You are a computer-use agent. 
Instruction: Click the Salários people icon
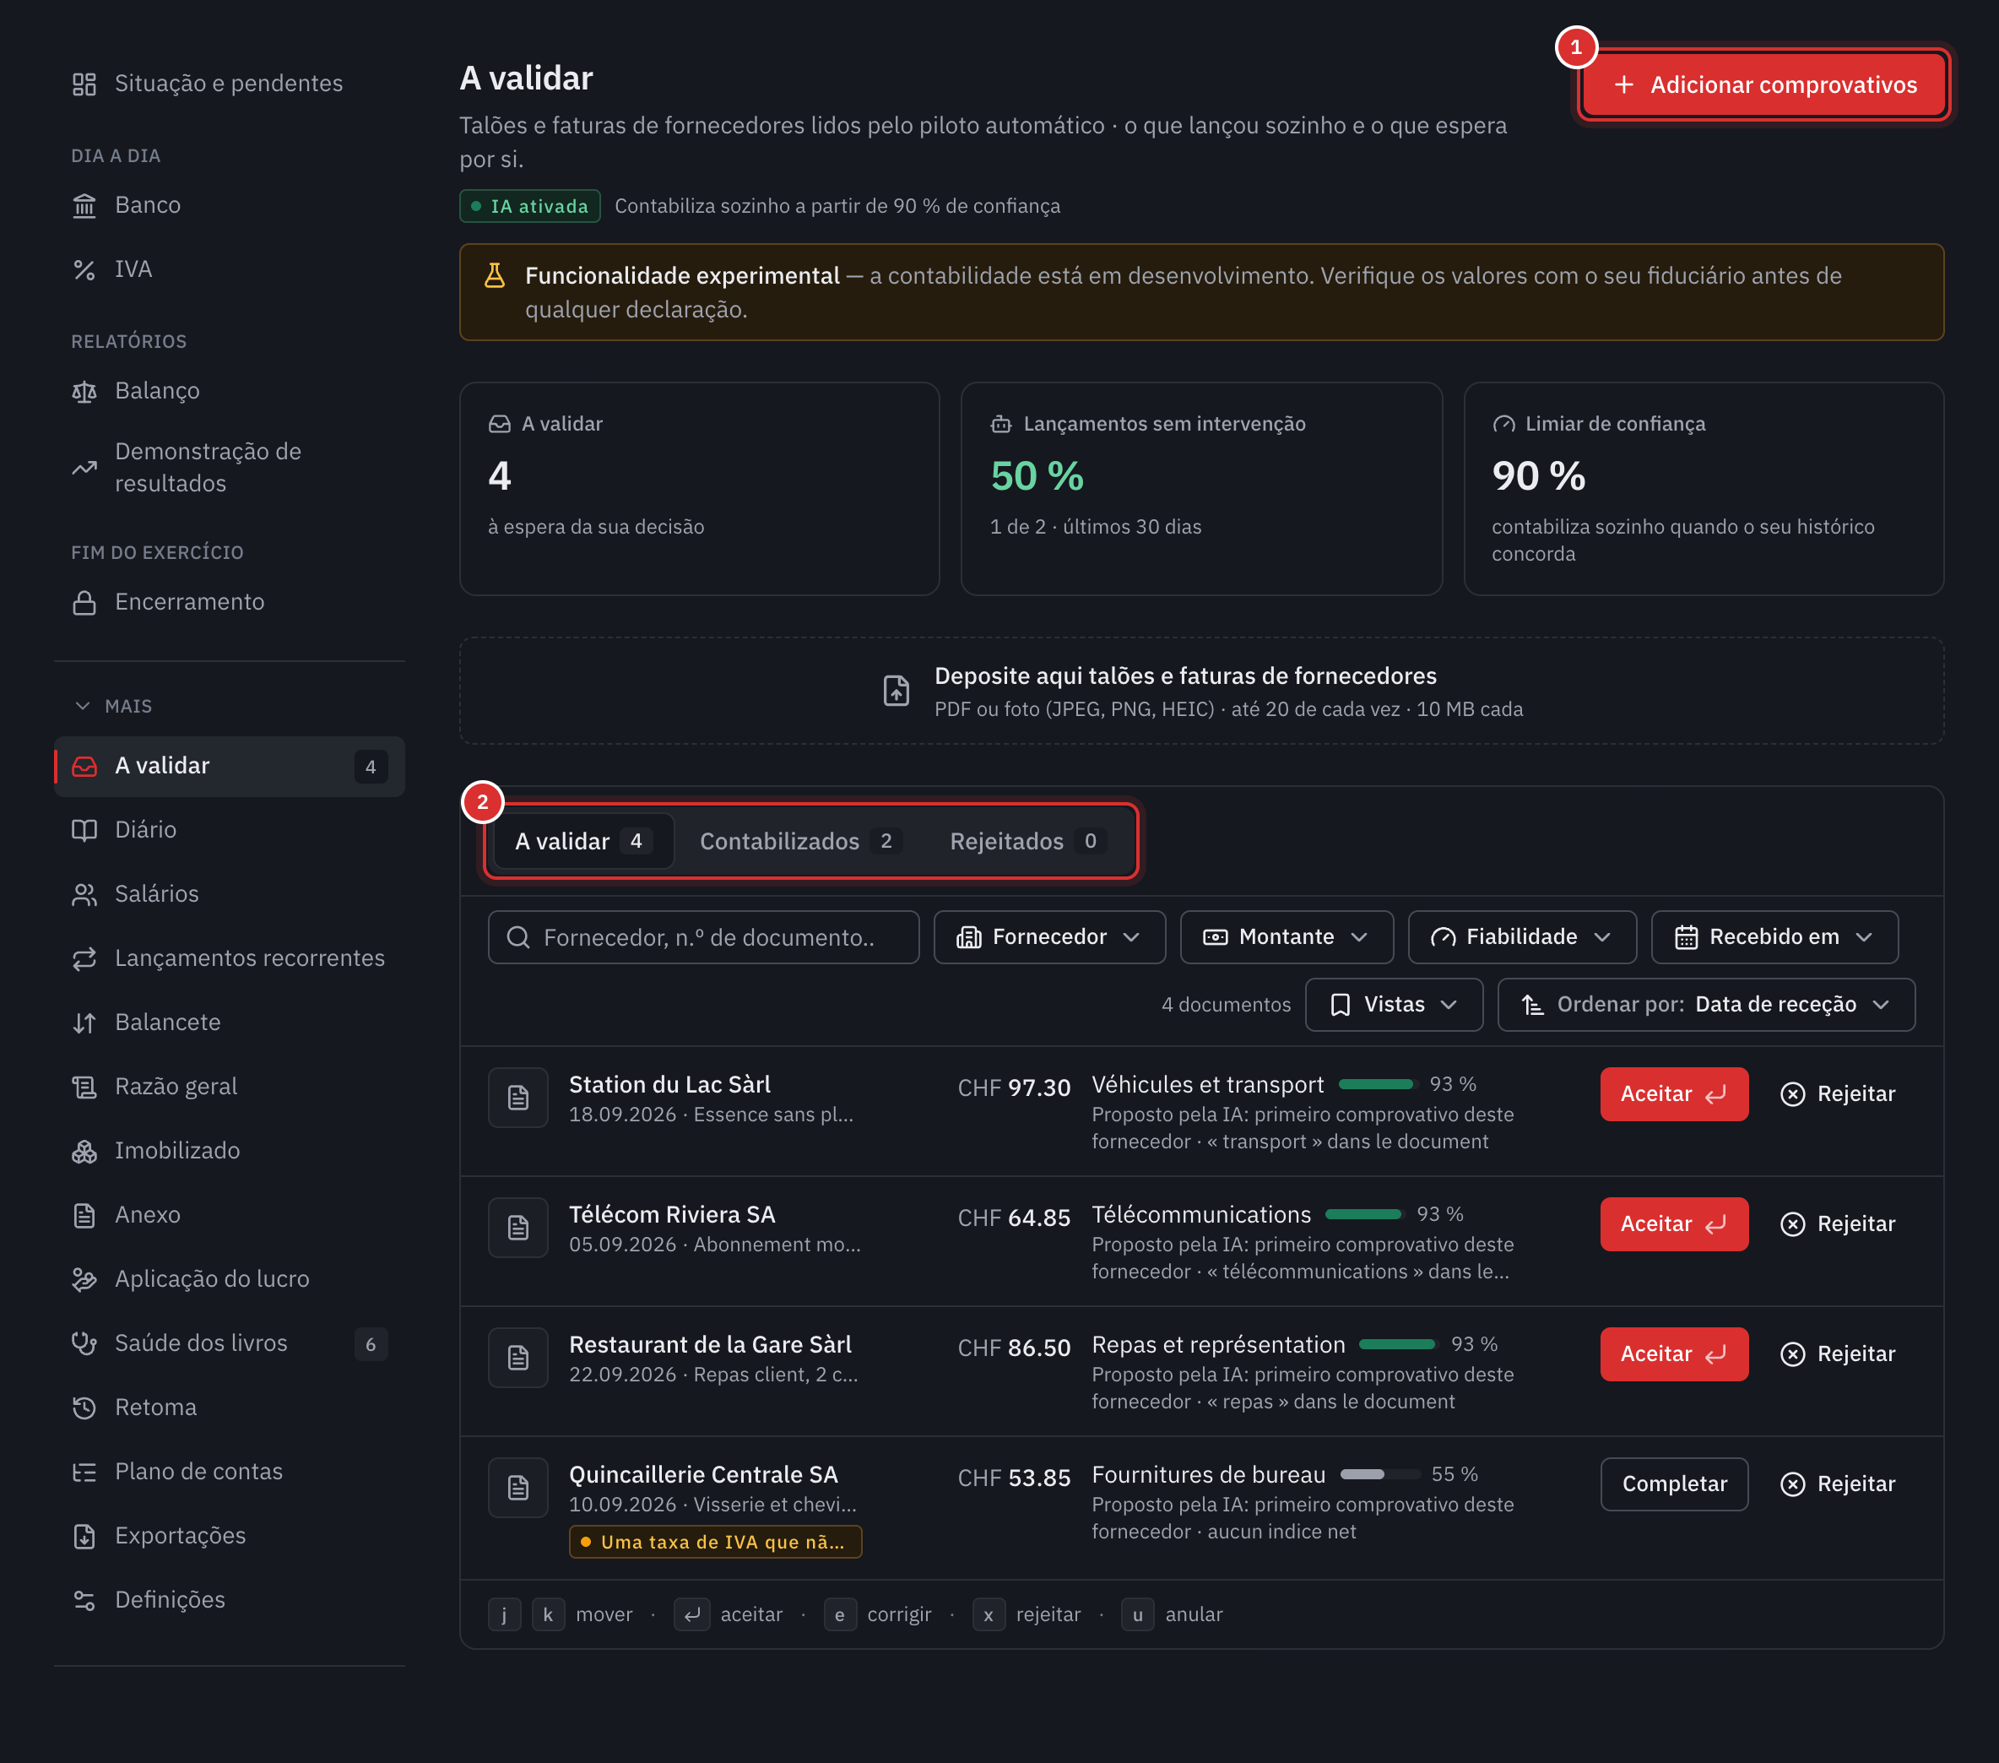tap(84, 894)
